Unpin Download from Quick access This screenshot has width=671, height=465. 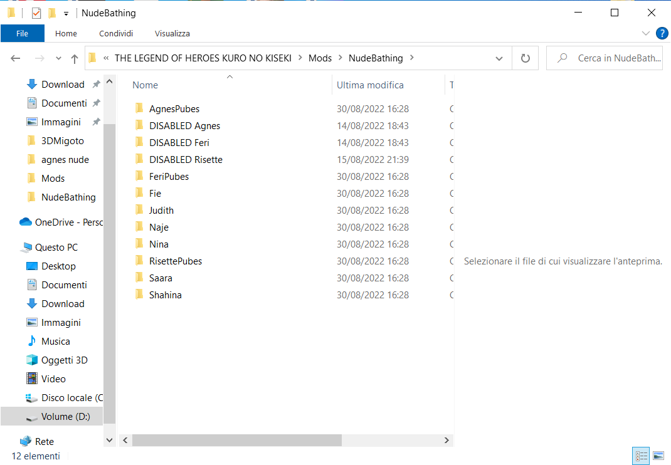[x=96, y=85]
